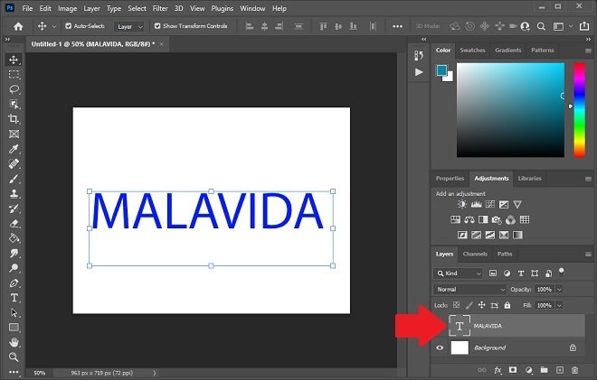Click the Share export icon
597x380 pixels.
coord(583,26)
